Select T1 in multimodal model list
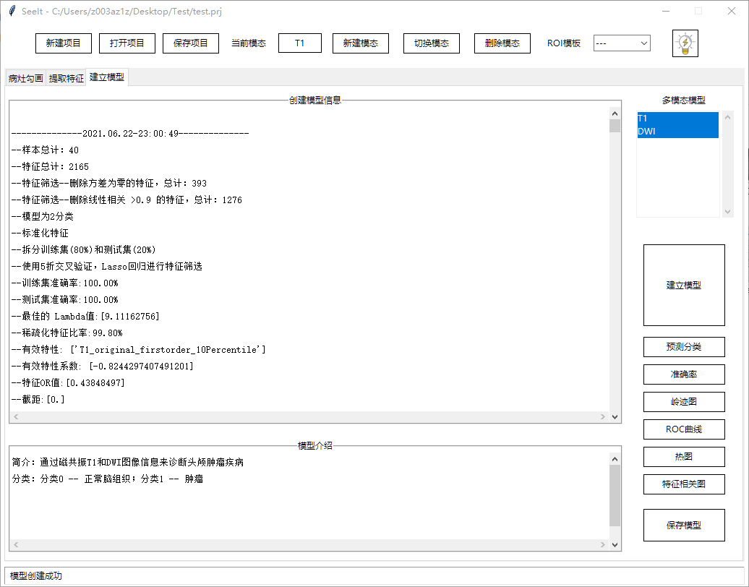The width and height of the screenshot is (749, 587). pyautogui.click(x=678, y=119)
